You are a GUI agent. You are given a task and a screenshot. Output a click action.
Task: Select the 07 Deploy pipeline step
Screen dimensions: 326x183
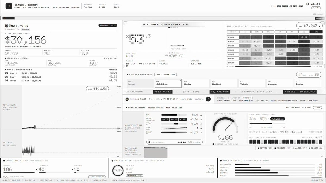308,83
